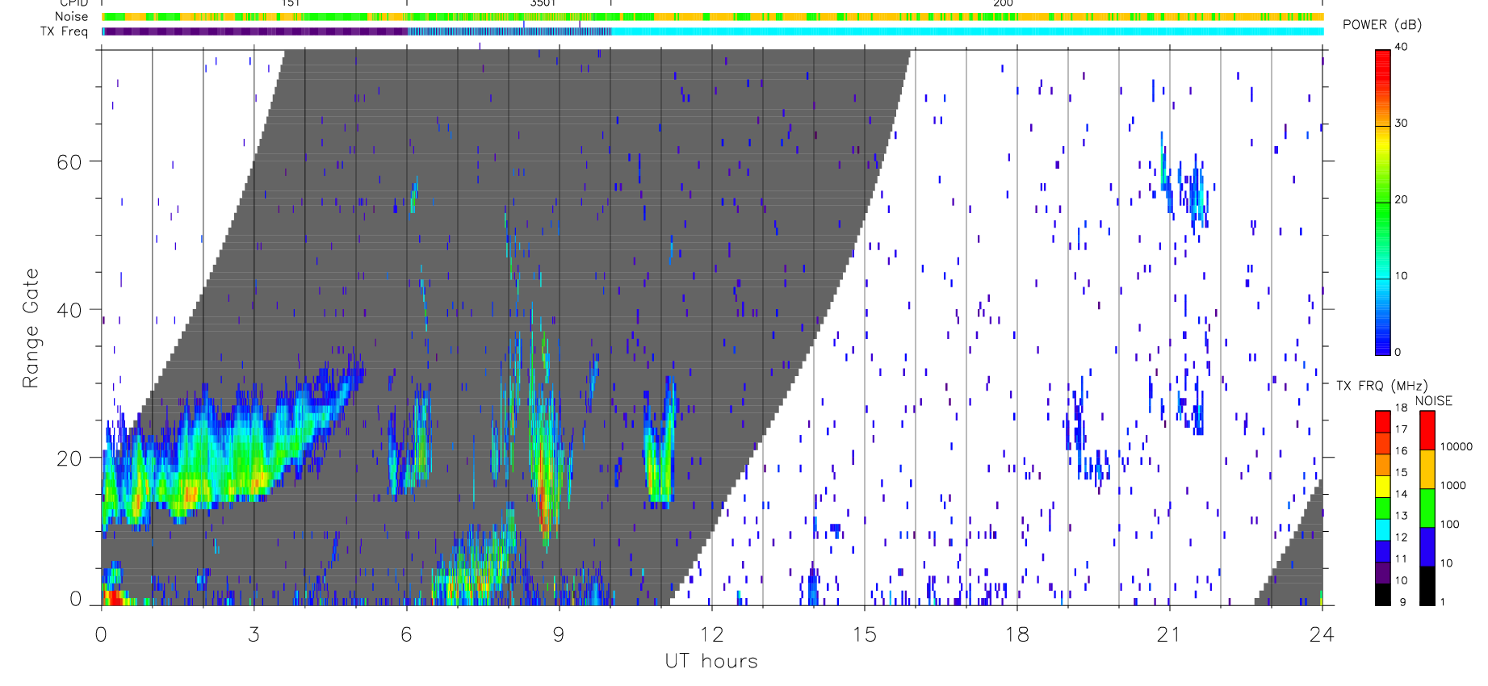The image size is (1488, 686).
Task: Click TX FRQ legend label '16'
Action: (1401, 451)
